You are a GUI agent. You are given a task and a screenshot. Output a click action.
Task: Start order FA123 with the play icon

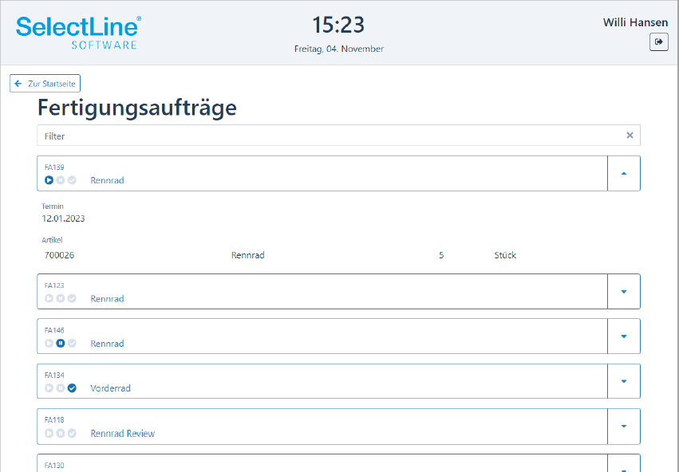point(49,298)
